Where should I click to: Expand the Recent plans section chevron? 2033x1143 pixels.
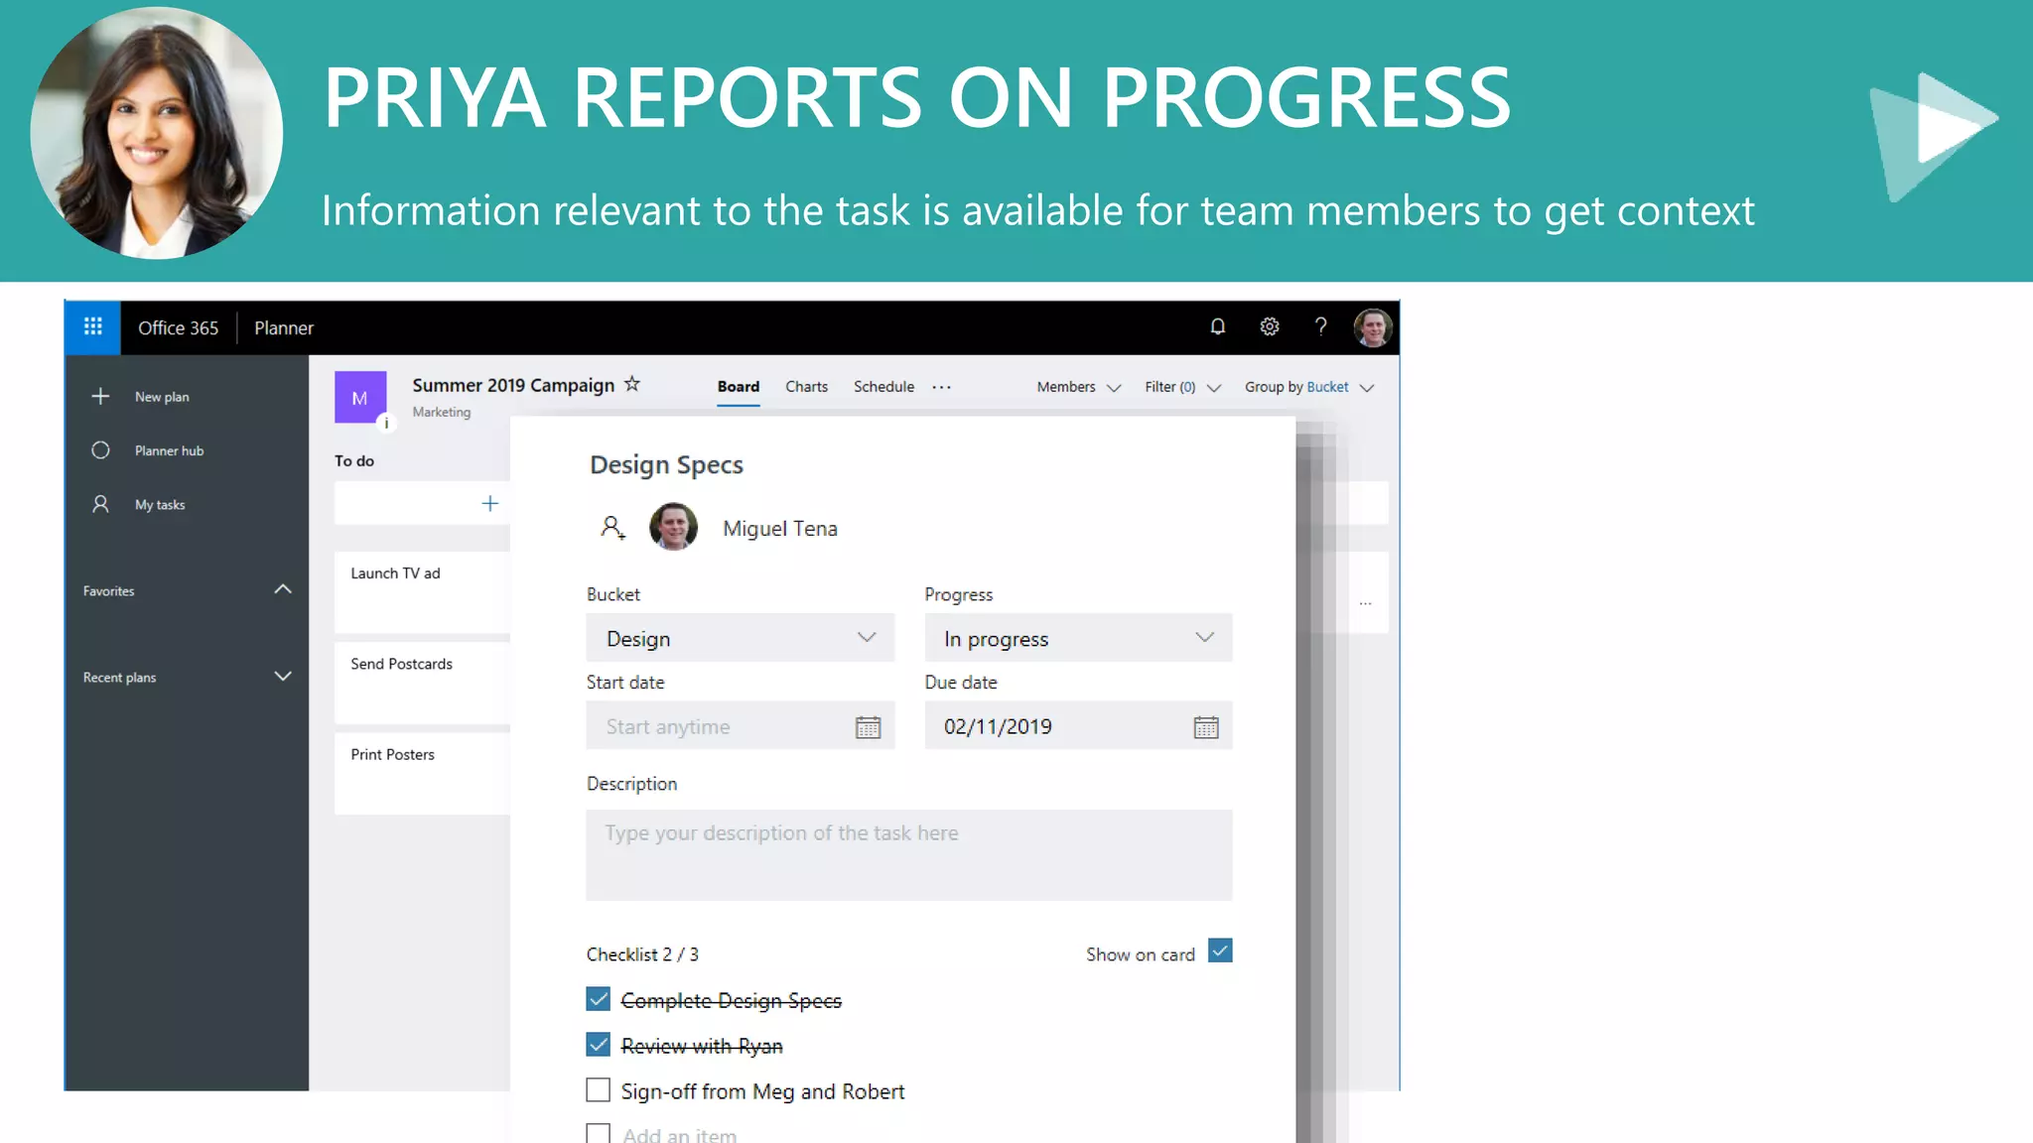pyautogui.click(x=283, y=677)
